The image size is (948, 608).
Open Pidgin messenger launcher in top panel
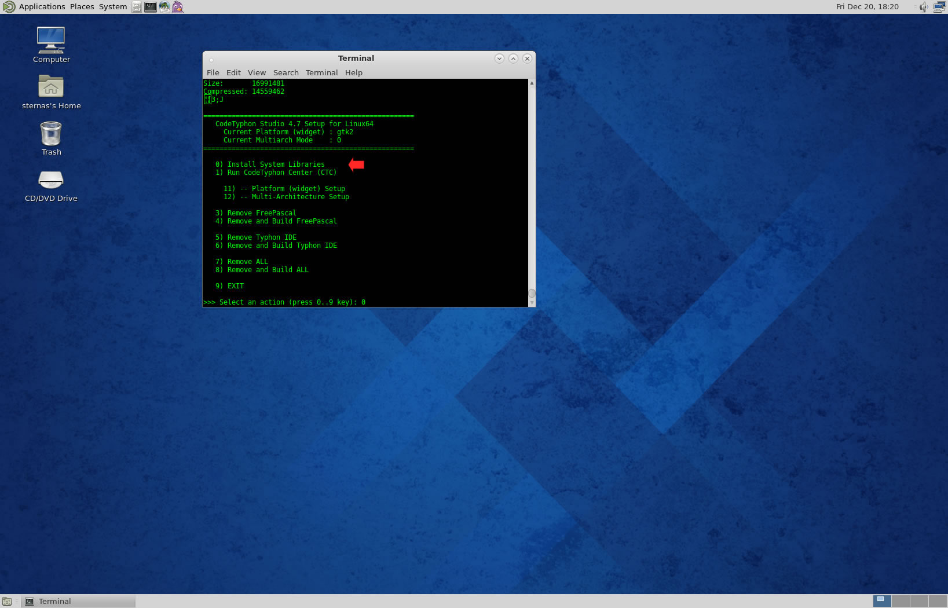click(x=178, y=7)
